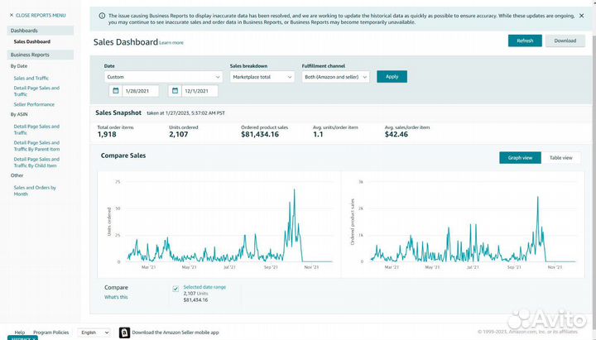Click the Download button
This screenshot has width=596, height=340.
coord(565,41)
